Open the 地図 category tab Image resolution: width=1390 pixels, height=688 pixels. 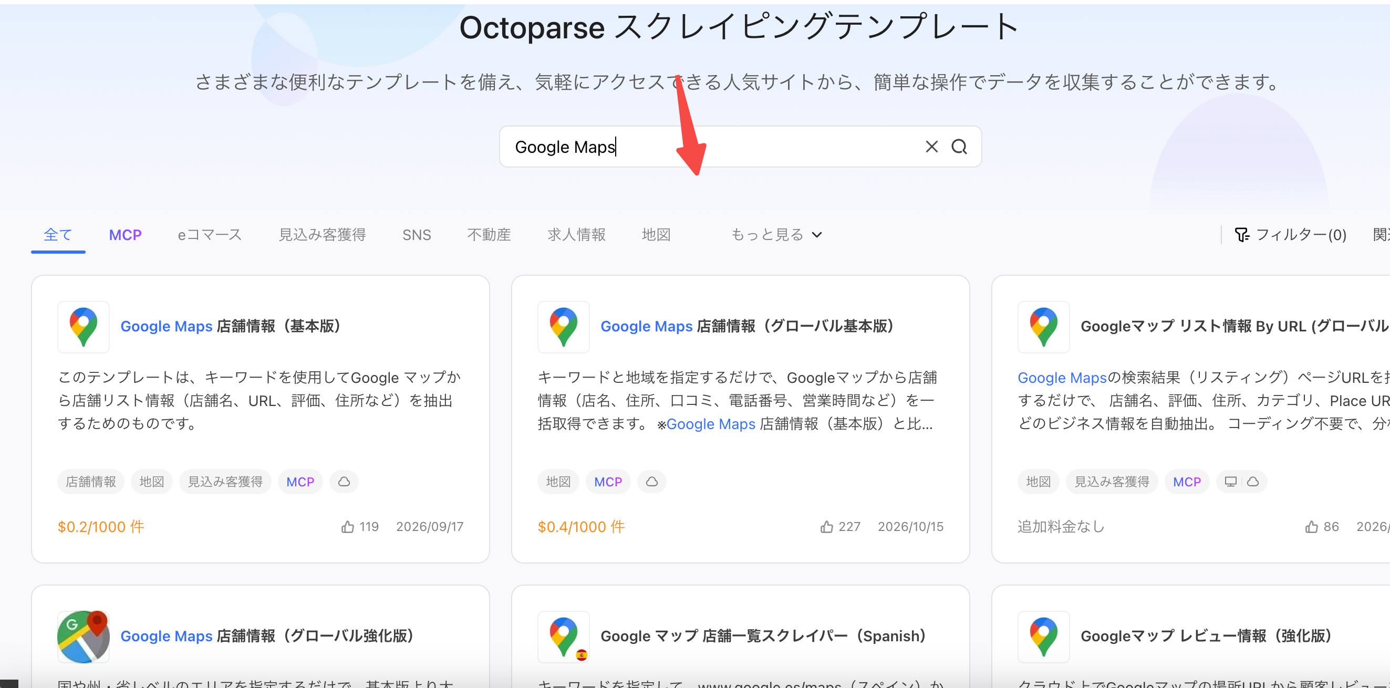pyautogui.click(x=656, y=235)
